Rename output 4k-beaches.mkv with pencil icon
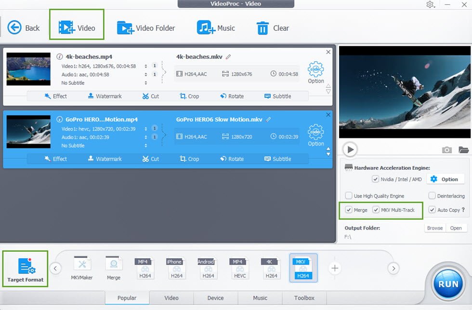The image size is (472, 310). (228, 57)
